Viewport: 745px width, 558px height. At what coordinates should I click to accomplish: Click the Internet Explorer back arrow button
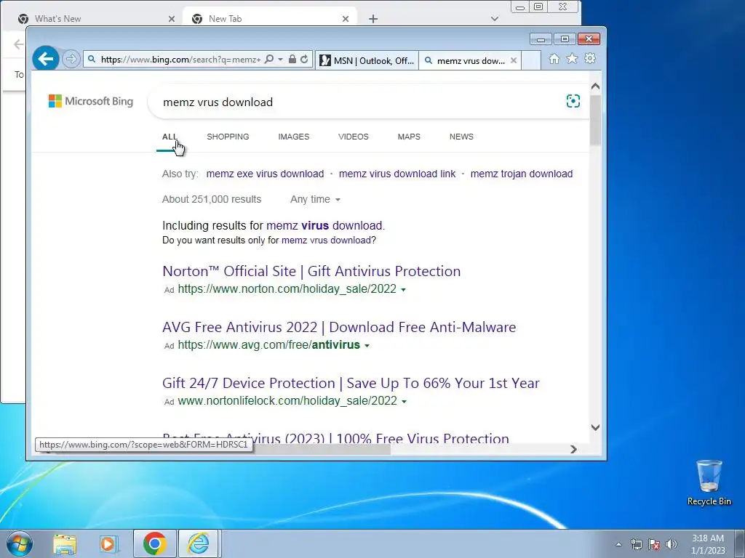[x=46, y=59]
